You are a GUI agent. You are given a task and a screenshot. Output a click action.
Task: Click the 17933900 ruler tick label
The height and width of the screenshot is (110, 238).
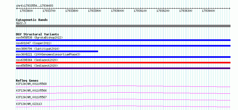click(95, 11)
